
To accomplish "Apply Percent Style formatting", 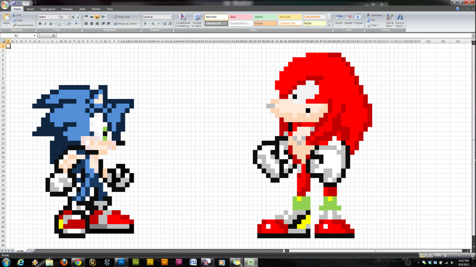I will pos(153,23).
